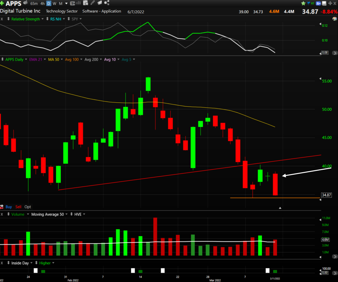Viewport: 338px width, 282px height.
Task: Expand the RS NH indicator menu
Action: [x=64, y=19]
